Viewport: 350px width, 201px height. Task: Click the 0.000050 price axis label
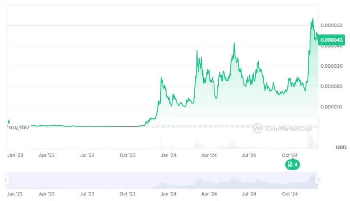coord(332,25)
